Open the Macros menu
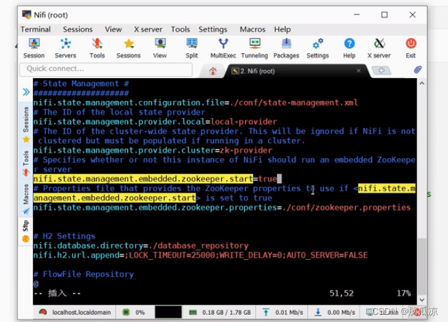The width and height of the screenshot is (448, 322). (x=252, y=30)
